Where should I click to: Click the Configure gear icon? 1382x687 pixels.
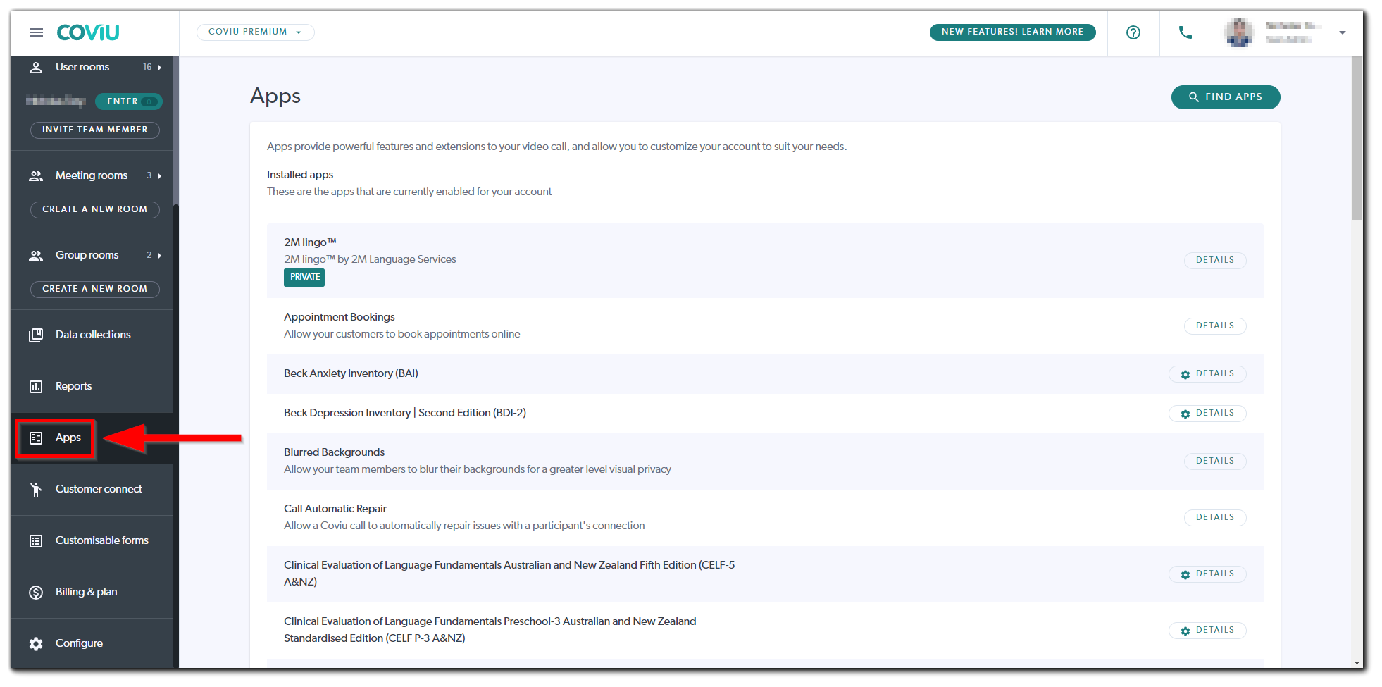click(36, 643)
